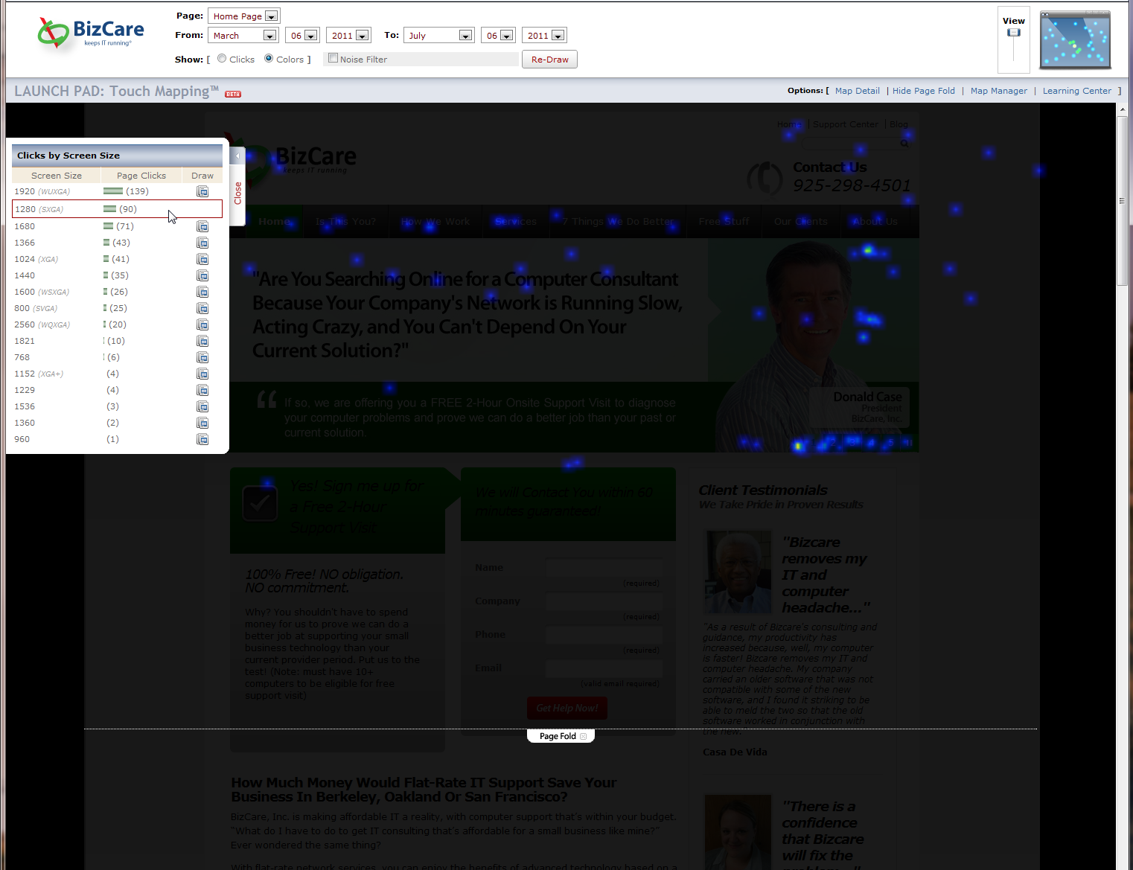Click the Re-Draw button

[549, 60]
